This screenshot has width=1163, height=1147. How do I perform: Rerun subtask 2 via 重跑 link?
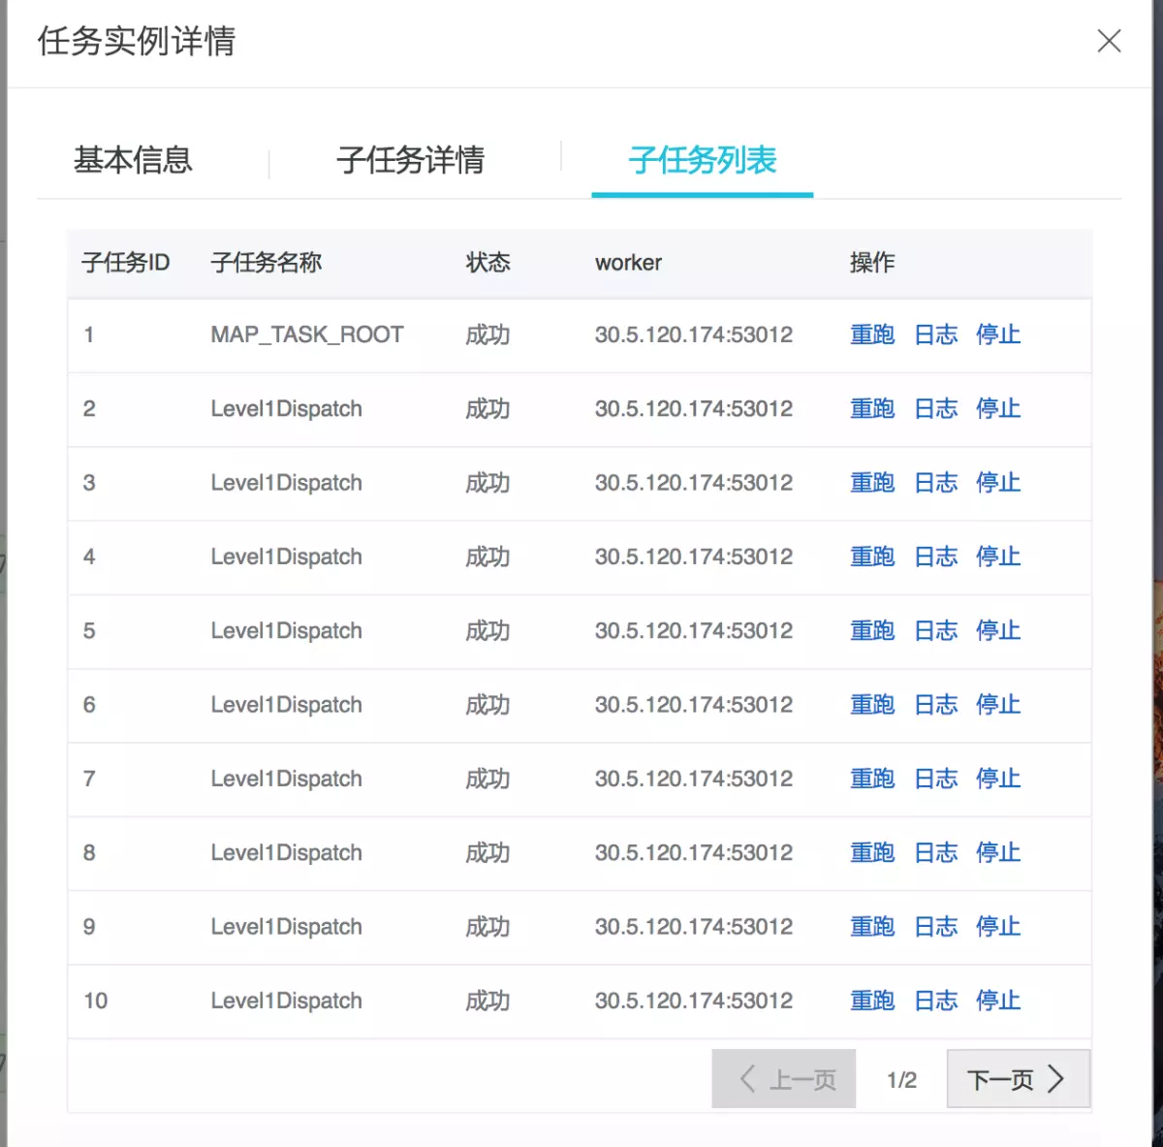click(x=871, y=408)
